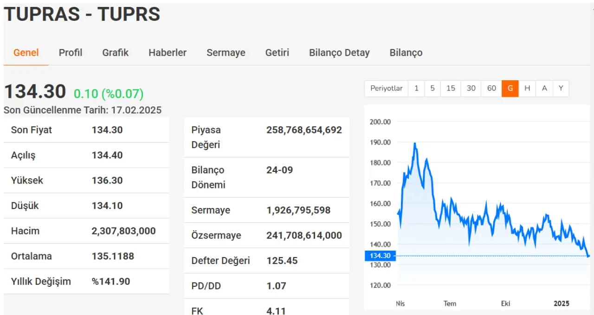Choose the H weekly period button

coord(527,88)
